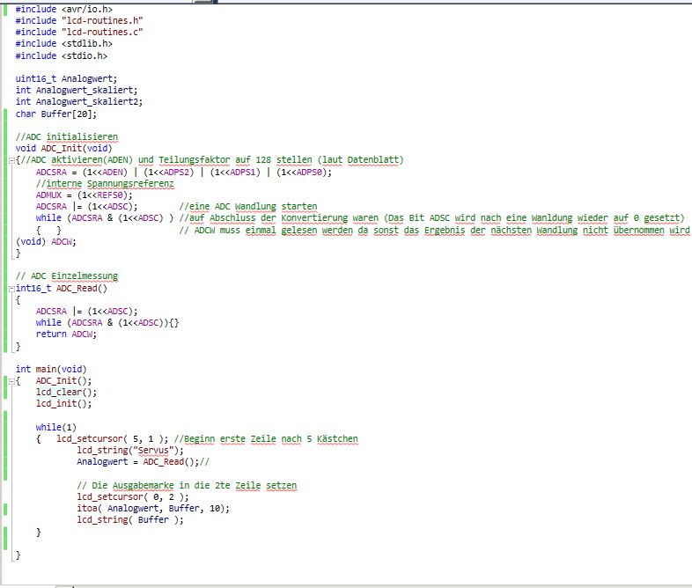Click the '//eine ADC Wandlung starten' comment
This screenshot has height=588, width=692.
248,207
